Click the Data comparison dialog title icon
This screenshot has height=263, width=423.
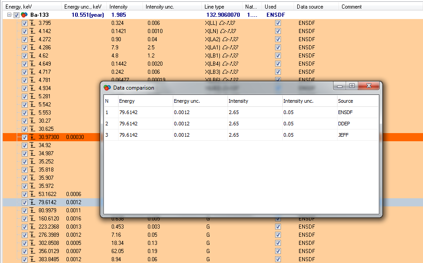point(107,88)
